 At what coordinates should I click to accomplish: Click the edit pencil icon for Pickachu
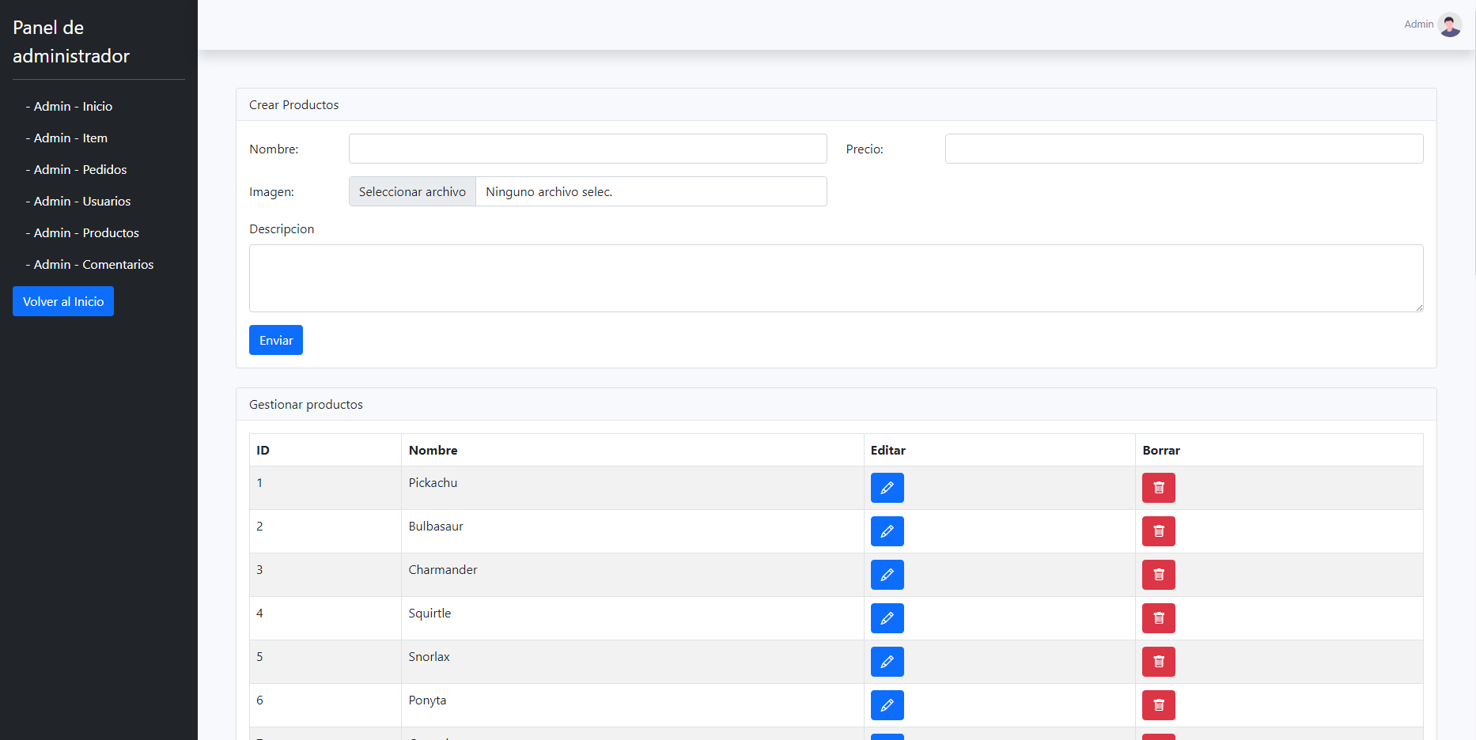pyautogui.click(x=887, y=488)
